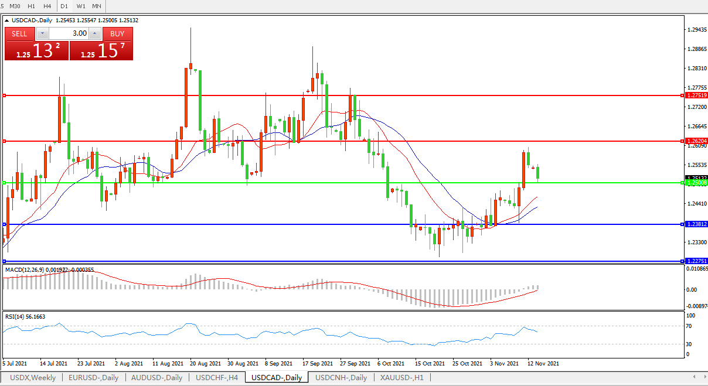Focus the 3.00 volume input field
708x386 pixels.
pos(68,33)
